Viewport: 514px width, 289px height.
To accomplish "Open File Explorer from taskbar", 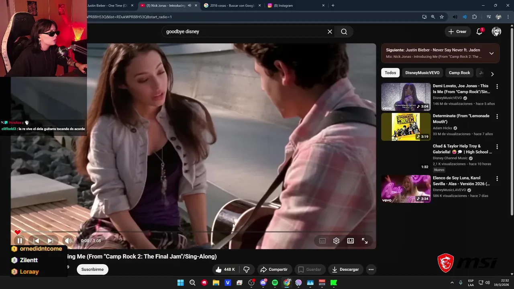I will [216, 283].
